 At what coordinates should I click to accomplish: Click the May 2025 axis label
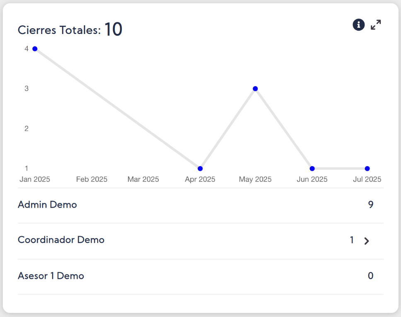pyautogui.click(x=255, y=179)
